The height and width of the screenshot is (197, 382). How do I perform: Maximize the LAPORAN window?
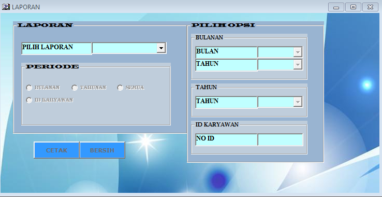pyautogui.click(x=353, y=7)
